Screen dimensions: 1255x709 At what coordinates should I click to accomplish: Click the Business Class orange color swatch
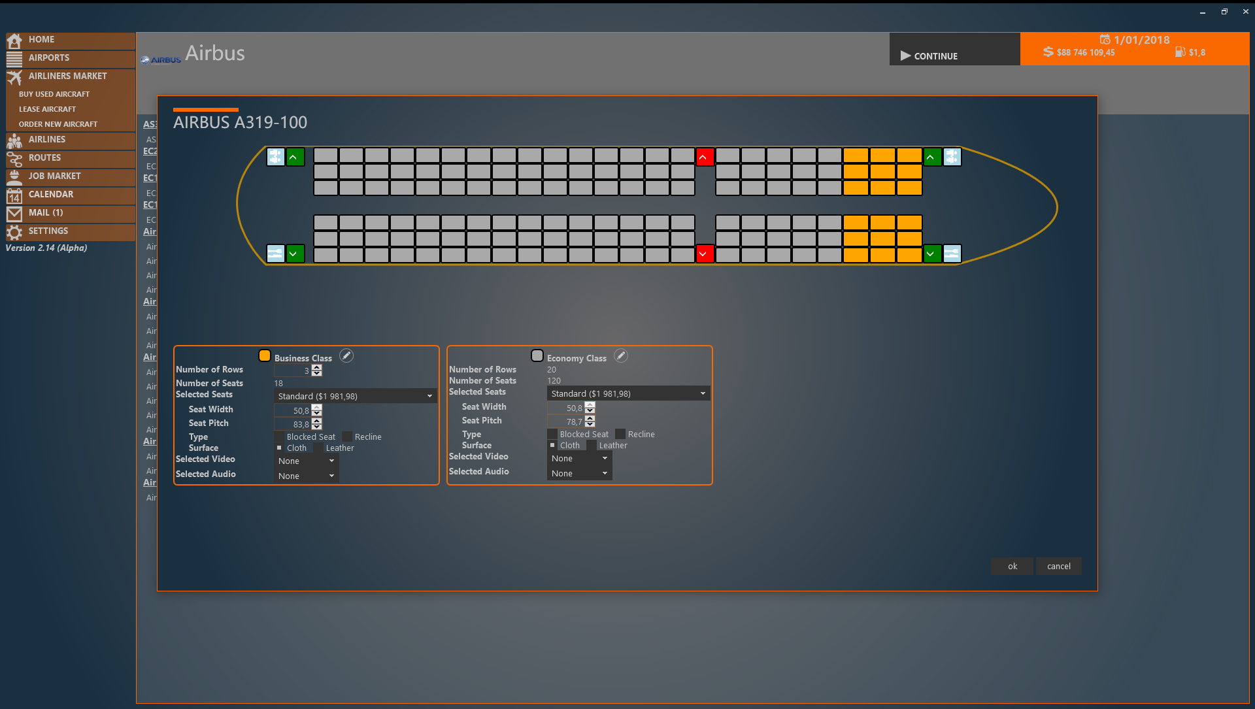coord(265,355)
